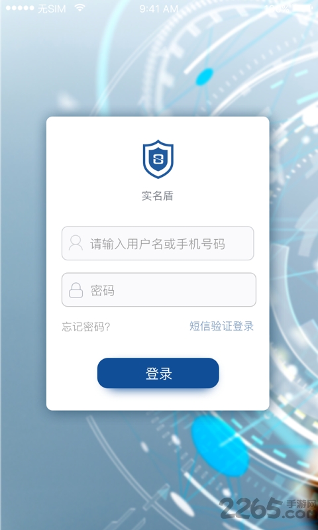Click the user silhouette icon
This screenshot has width=318, height=530.
point(76,243)
